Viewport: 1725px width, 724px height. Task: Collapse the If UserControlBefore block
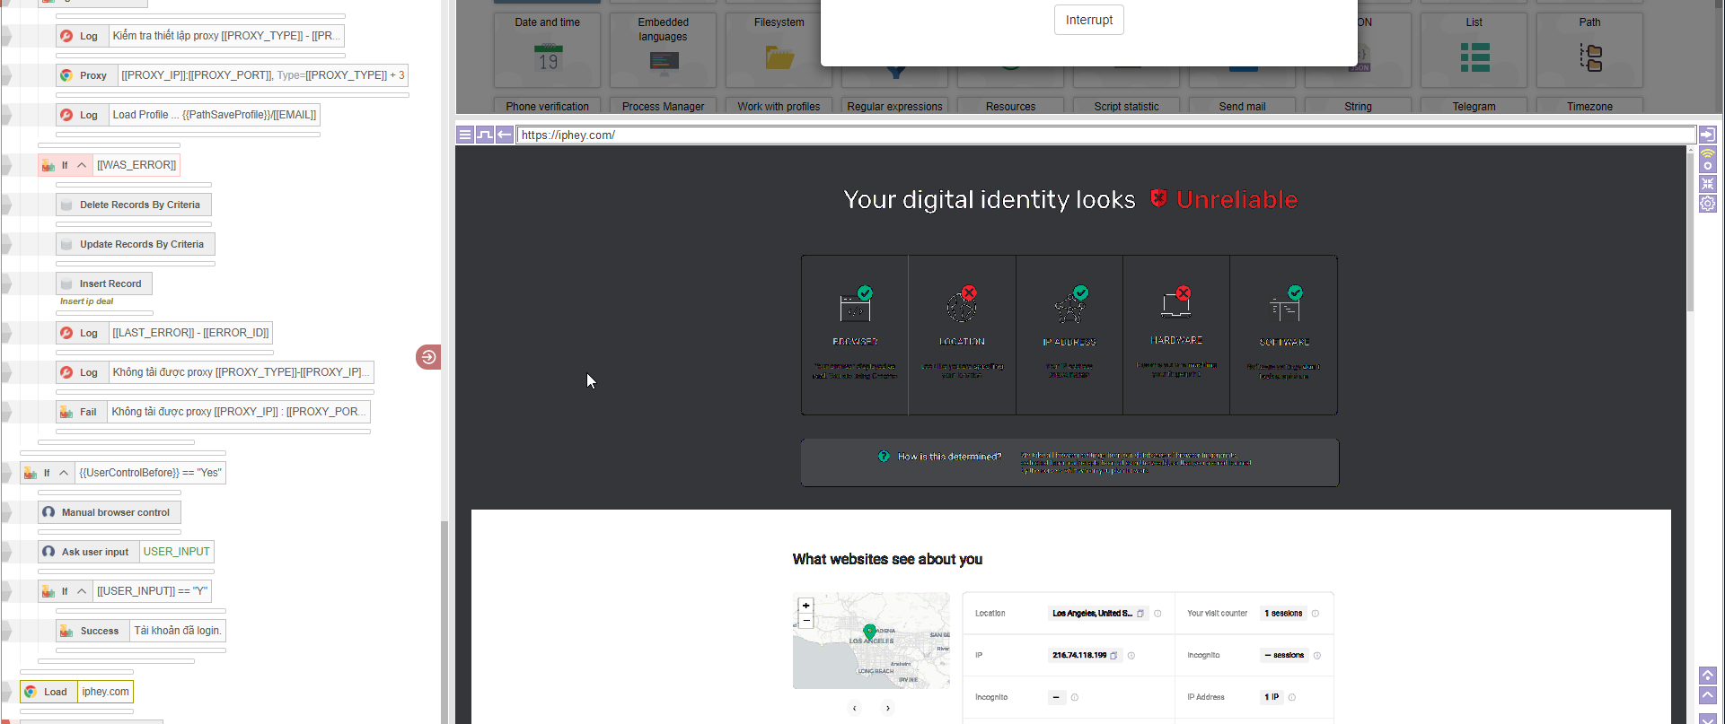pyautogui.click(x=64, y=473)
